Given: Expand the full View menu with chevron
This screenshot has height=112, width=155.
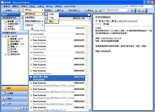Looking at the screenshot, I should (x=32, y=28).
